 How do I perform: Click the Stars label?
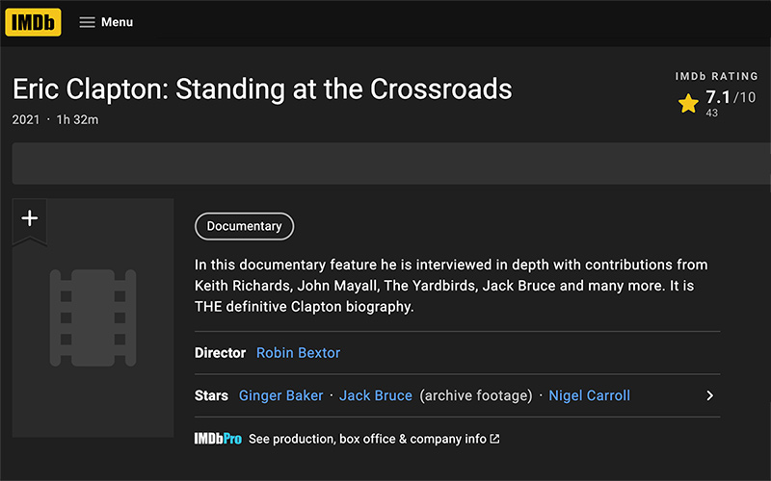pyautogui.click(x=211, y=395)
